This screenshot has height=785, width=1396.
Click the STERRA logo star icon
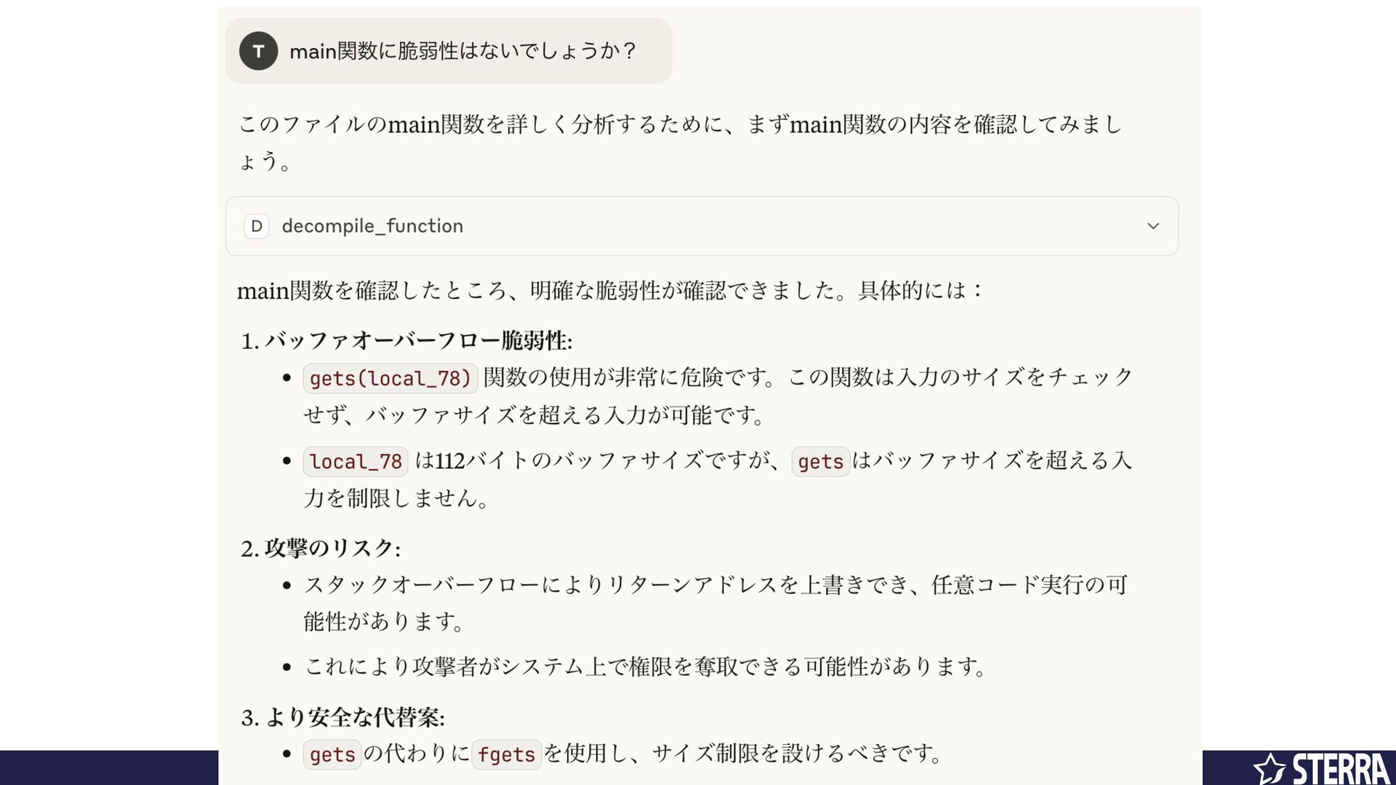pyautogui.click(x=1269, y=768)
